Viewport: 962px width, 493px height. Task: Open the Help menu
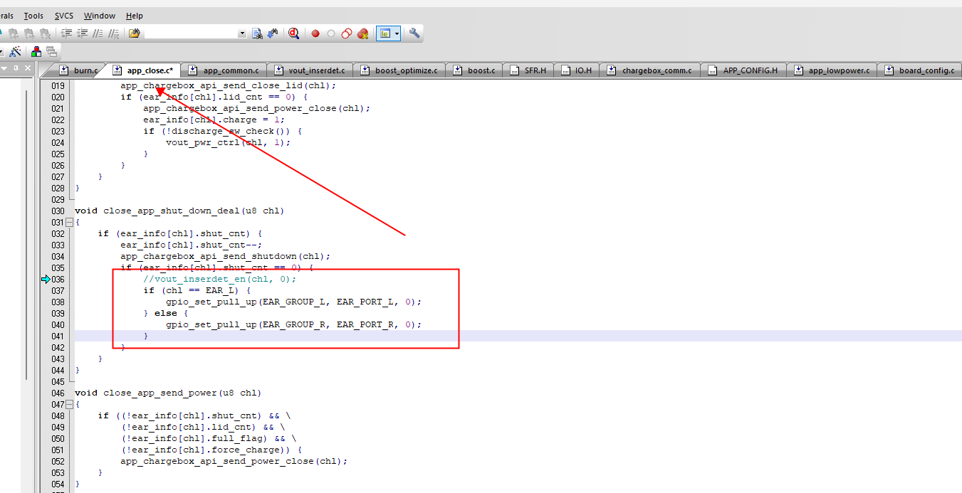(135, 16)
